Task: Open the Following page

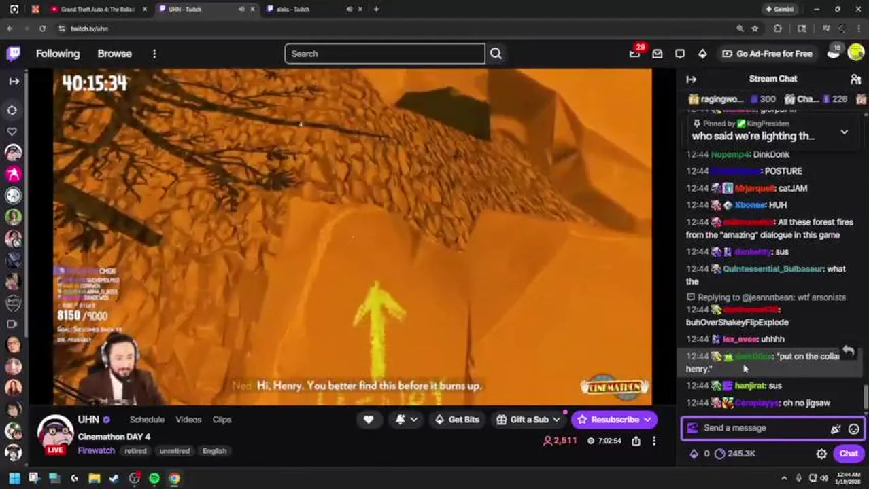Action: coord(58,54)
